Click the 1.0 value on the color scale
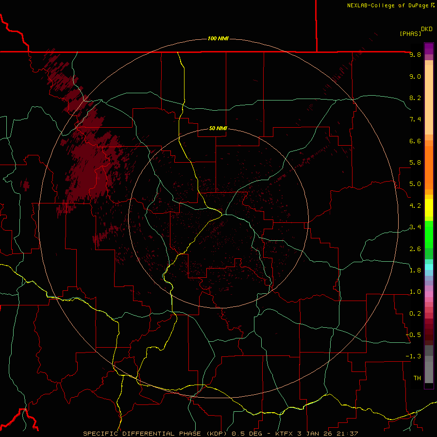The width and height of the screenshot is (437, 437). pyautogui.click(x=415, y=292)
